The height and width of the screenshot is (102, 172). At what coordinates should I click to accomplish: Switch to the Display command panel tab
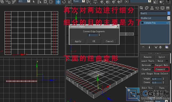point(162,8)
